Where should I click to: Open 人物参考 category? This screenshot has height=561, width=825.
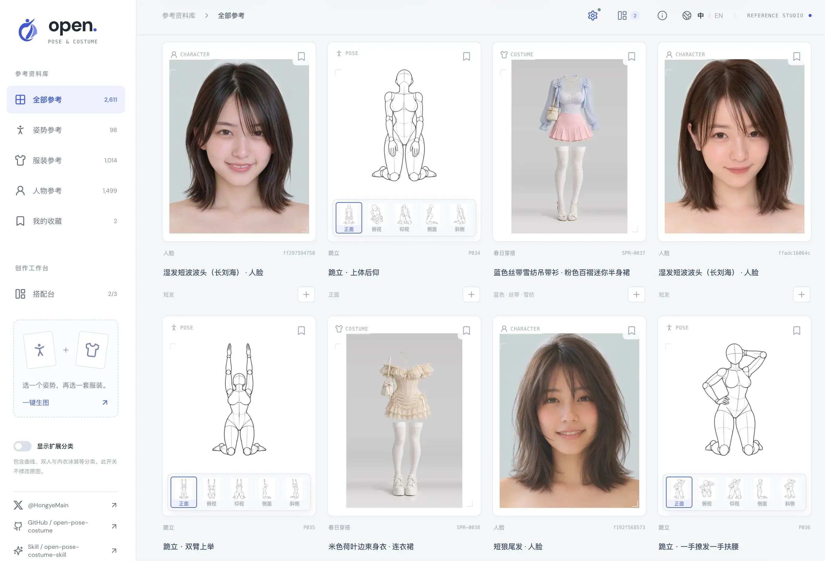(66, 191)
